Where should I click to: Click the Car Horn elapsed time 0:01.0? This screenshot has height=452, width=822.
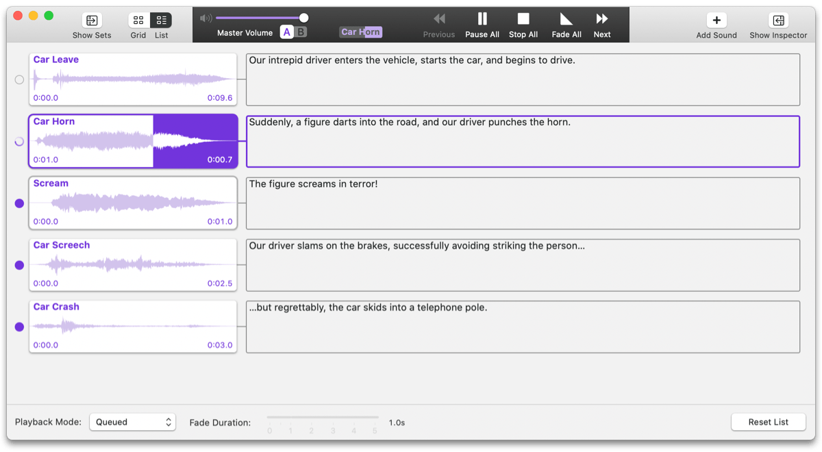pyautogui.click(x=46, y=160)
